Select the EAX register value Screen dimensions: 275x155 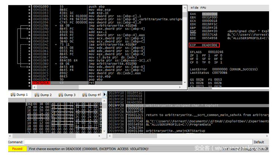pyautogui.click(x=210, y=14)
